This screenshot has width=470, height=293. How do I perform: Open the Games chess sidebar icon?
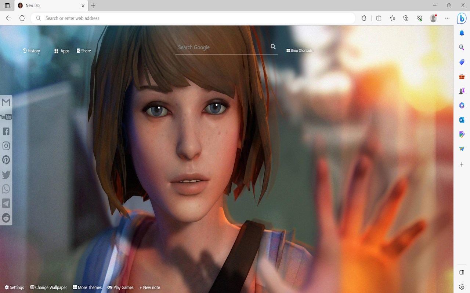tap(462, 91)
